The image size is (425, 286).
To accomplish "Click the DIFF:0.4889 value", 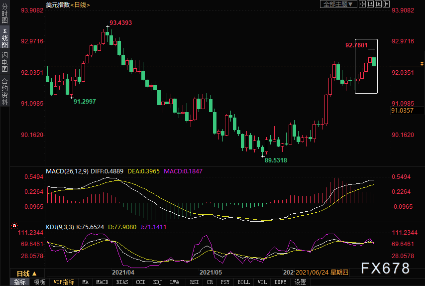I will 107,171.
